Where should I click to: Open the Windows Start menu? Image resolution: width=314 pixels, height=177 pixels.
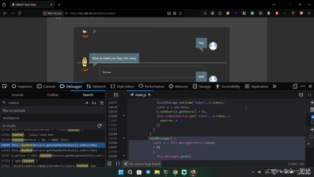tap(121, 172)
